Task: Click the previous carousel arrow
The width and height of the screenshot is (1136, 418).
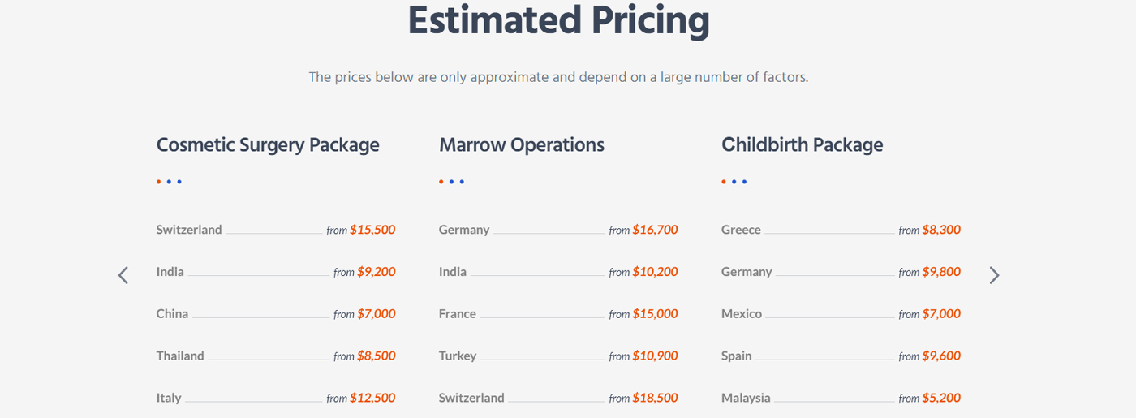Action: [123, 275]
